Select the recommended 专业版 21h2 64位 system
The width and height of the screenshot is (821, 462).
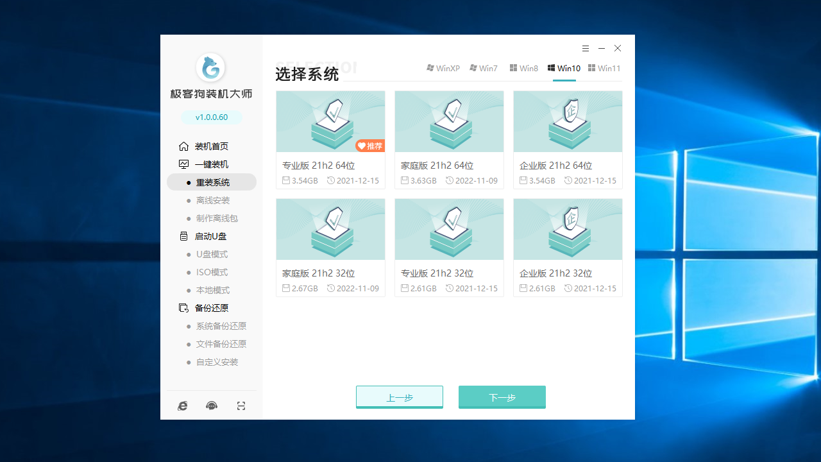(x=330, y=139)
